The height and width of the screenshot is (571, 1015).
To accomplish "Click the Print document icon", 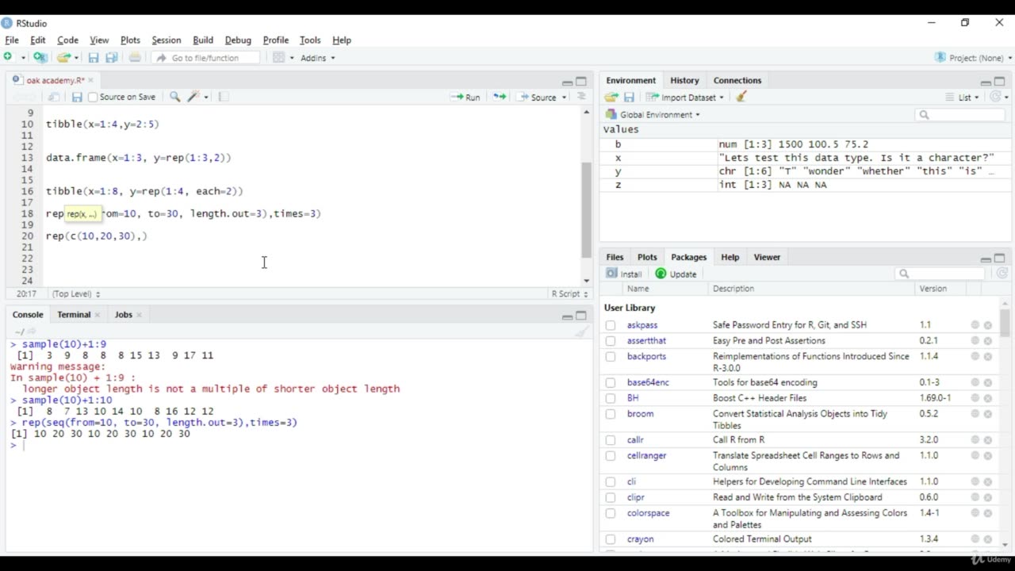I will coord(135,58).
